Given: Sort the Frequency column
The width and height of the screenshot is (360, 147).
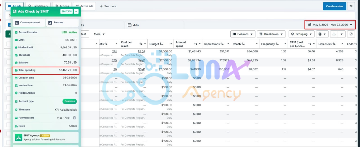Looking at the screenshot, I should 277,44.
